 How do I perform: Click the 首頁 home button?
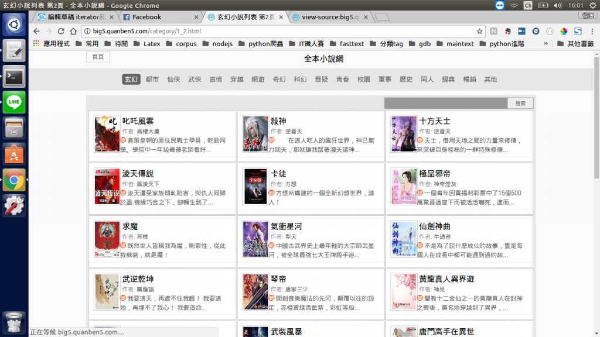[x=98, y=57]
